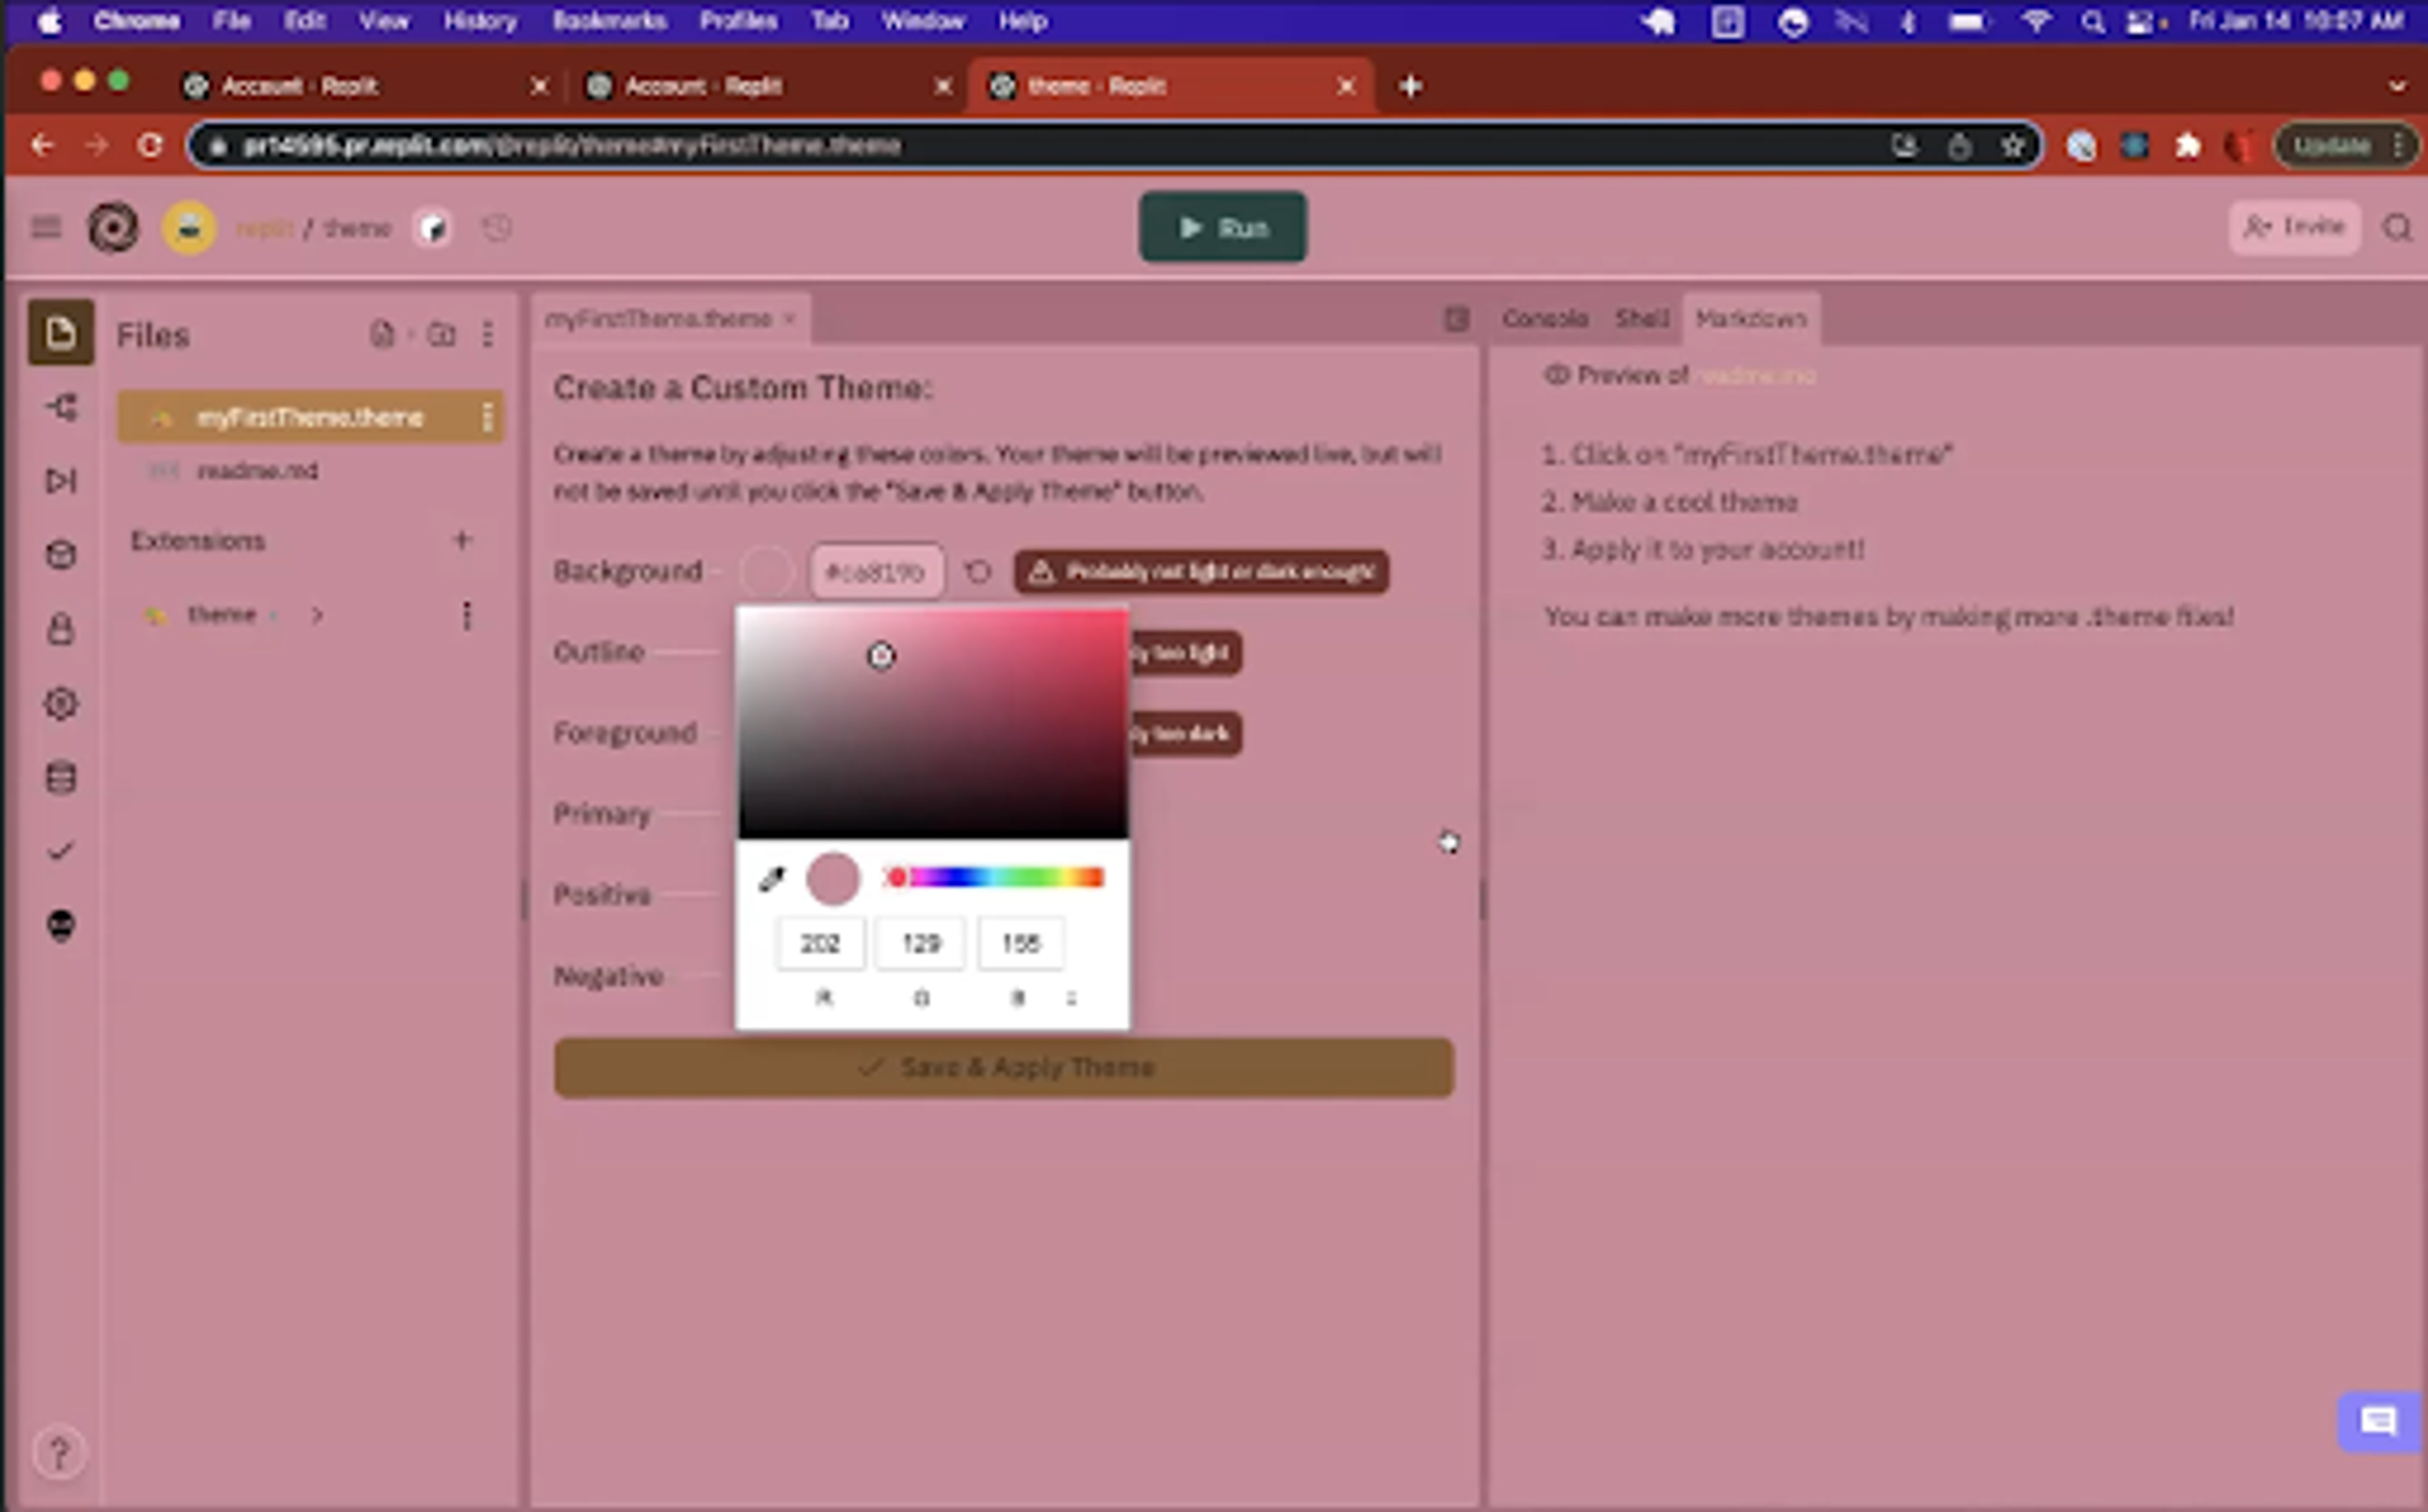Open the database sidebar icon
The height and width of the screenshot is (1512, 2428).
[60, 777]
